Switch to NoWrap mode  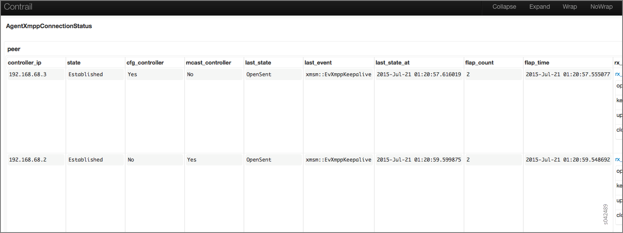(x=601, y=7)
